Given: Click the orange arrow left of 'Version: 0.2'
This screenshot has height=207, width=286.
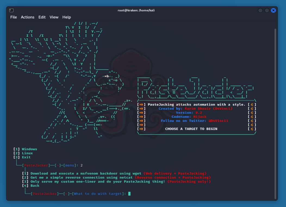Looking at the screenshot, I should tap(141, 113).
